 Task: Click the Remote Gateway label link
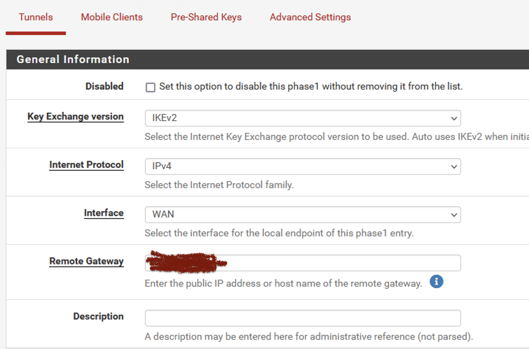tap(86, 261)
